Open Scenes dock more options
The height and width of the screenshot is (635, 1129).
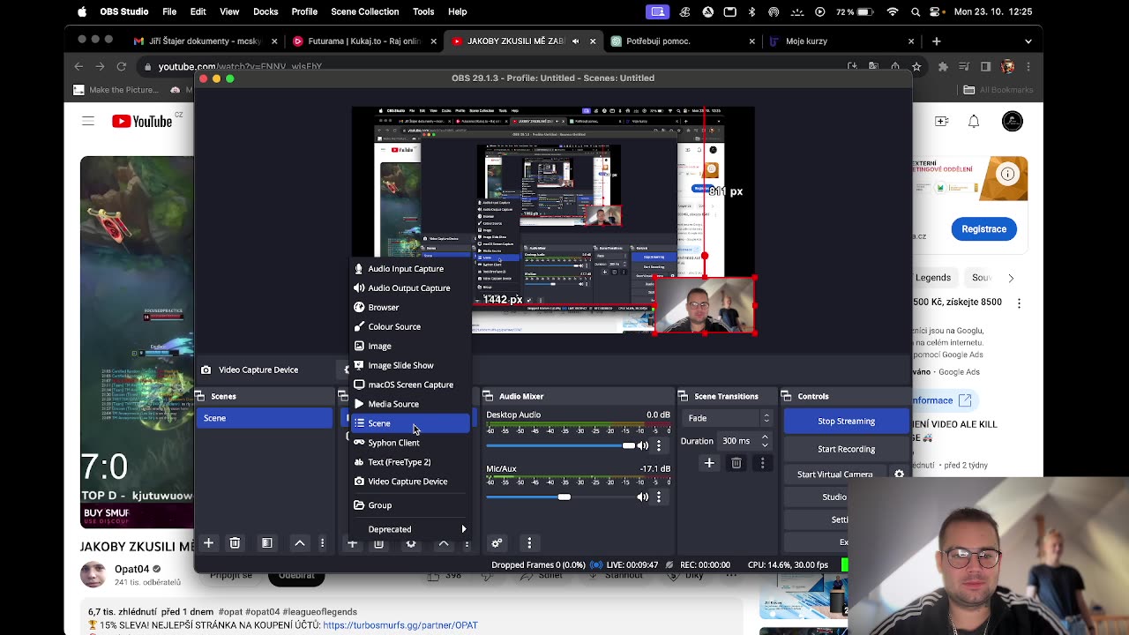pyautogui.click(x=323, y=543)
